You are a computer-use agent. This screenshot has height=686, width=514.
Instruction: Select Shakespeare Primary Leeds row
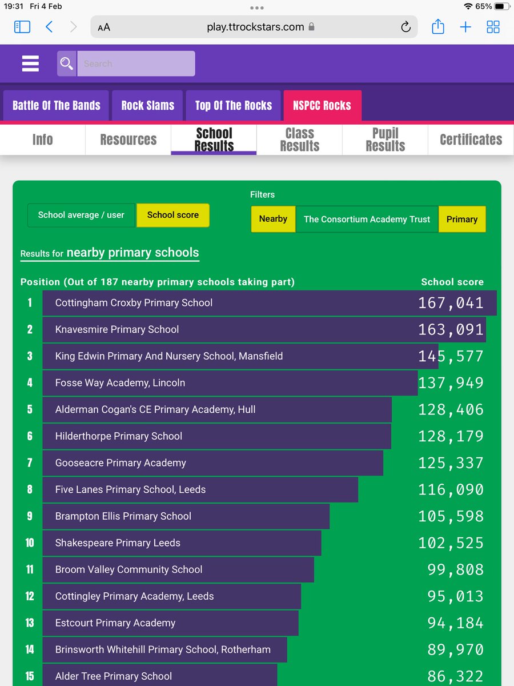[x=182, y=543]
